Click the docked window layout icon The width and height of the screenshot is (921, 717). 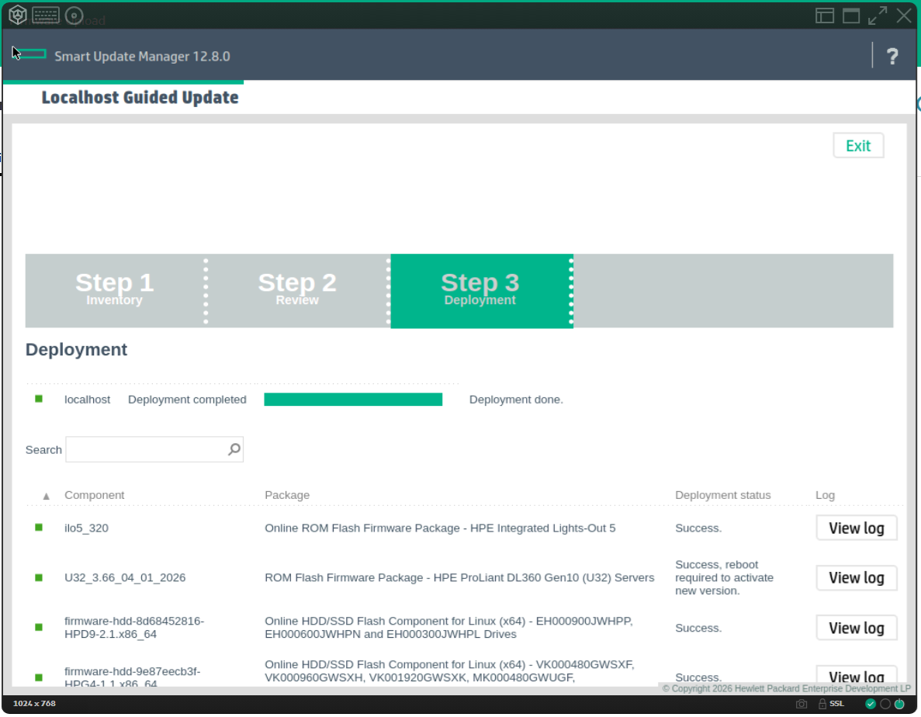click(x=825, y=16)
